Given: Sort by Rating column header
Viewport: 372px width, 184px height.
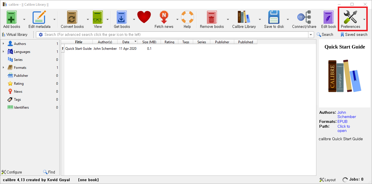Looking at the screenshot, I should point(169,42).
